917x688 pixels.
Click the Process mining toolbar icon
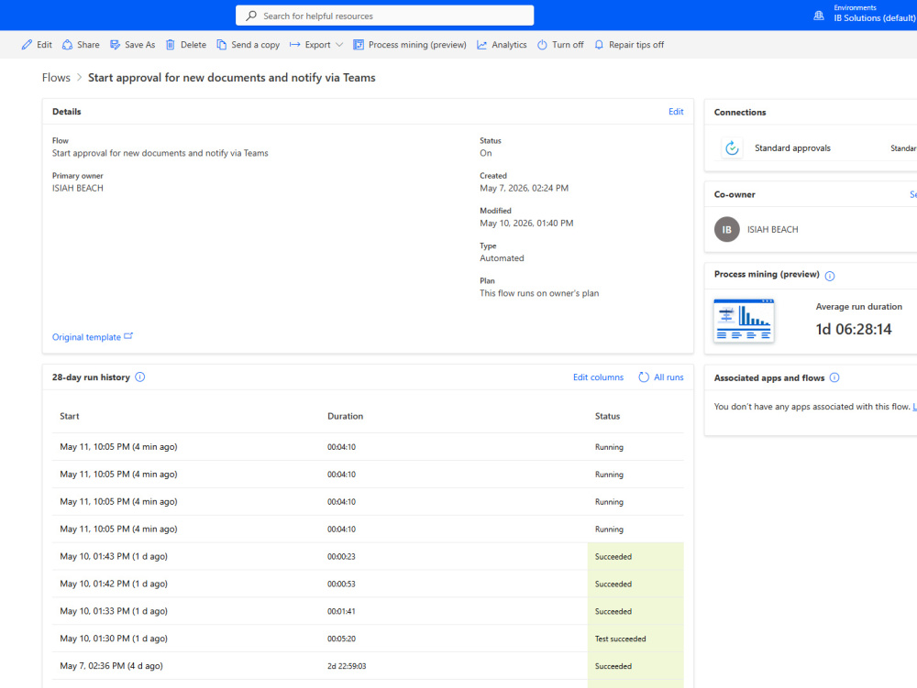(359, 45)
